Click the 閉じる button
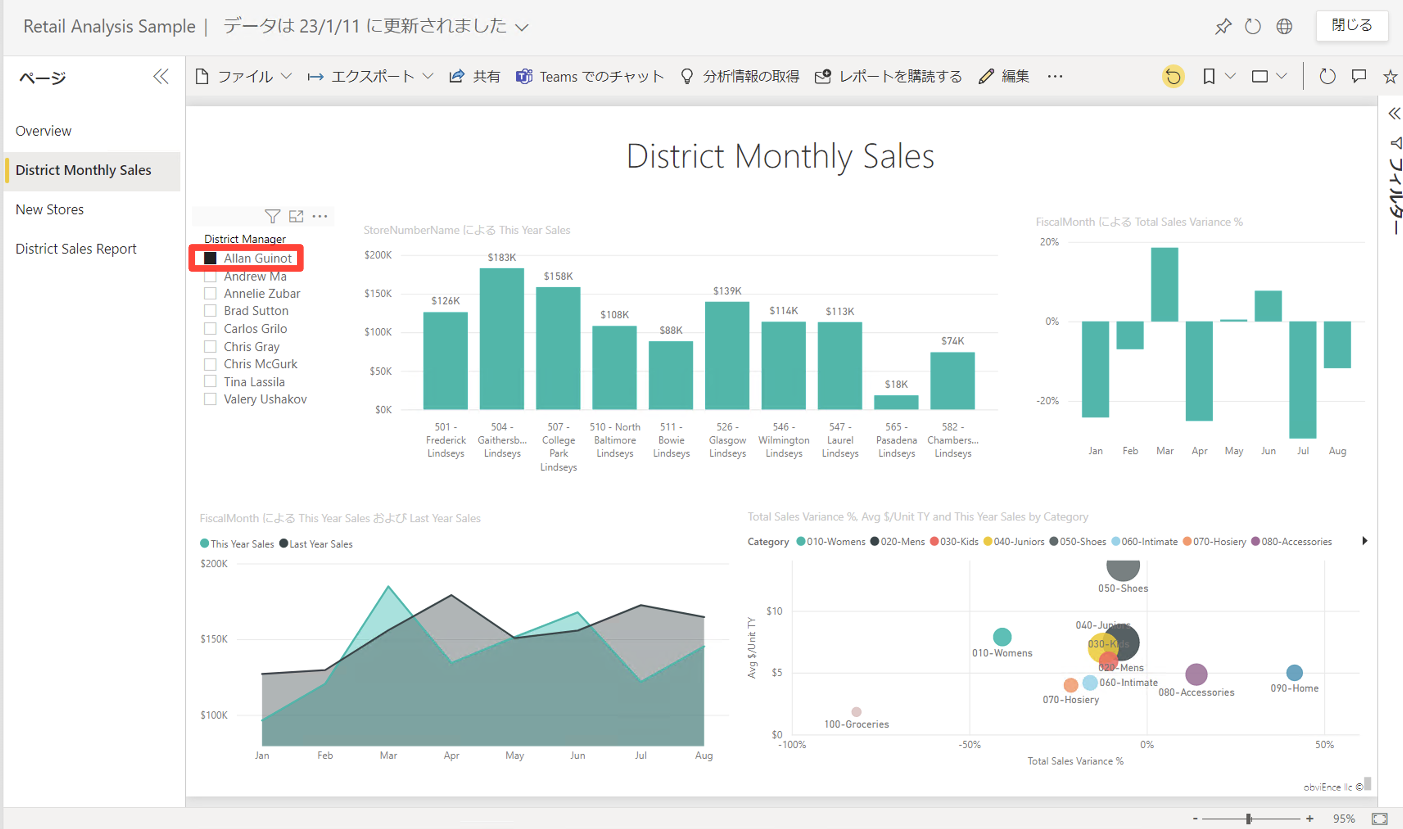Screen dimensions: 1403x829 point(1351,26)
